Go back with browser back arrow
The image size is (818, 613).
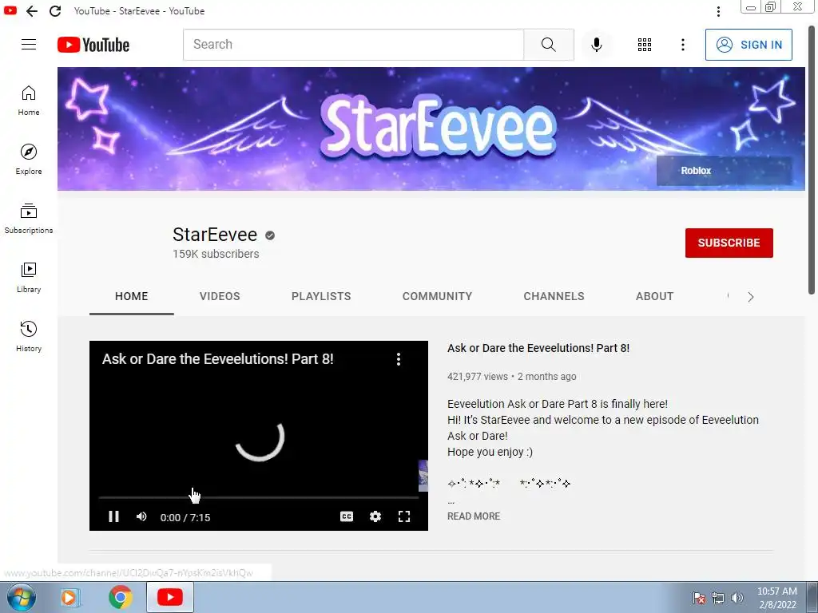(32, 11)
